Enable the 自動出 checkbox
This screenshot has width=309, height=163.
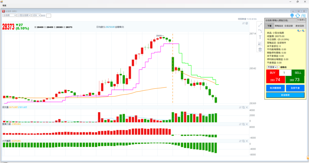tap(279, 67)
